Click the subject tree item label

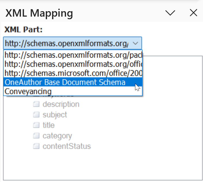[55, 115]
